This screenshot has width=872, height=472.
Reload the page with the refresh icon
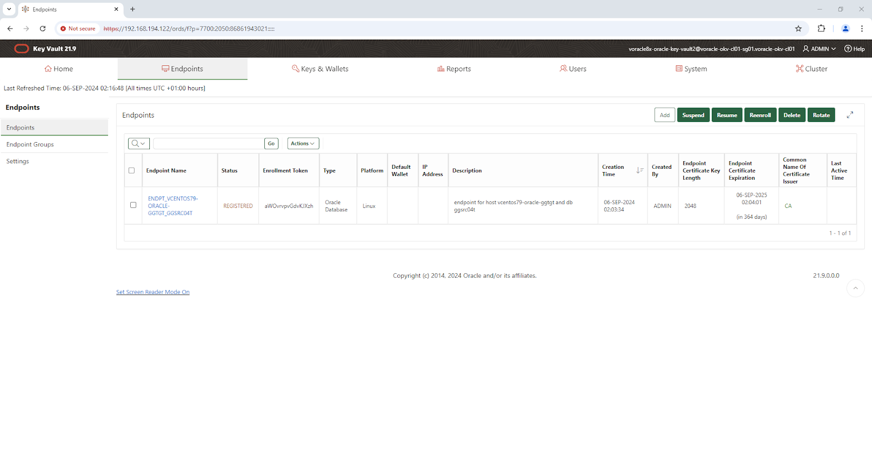coord(43,28)
